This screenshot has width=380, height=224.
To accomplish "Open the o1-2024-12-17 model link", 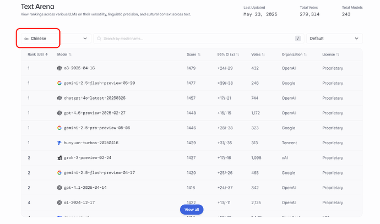I will pyautogui.click(x=79, y=203).
